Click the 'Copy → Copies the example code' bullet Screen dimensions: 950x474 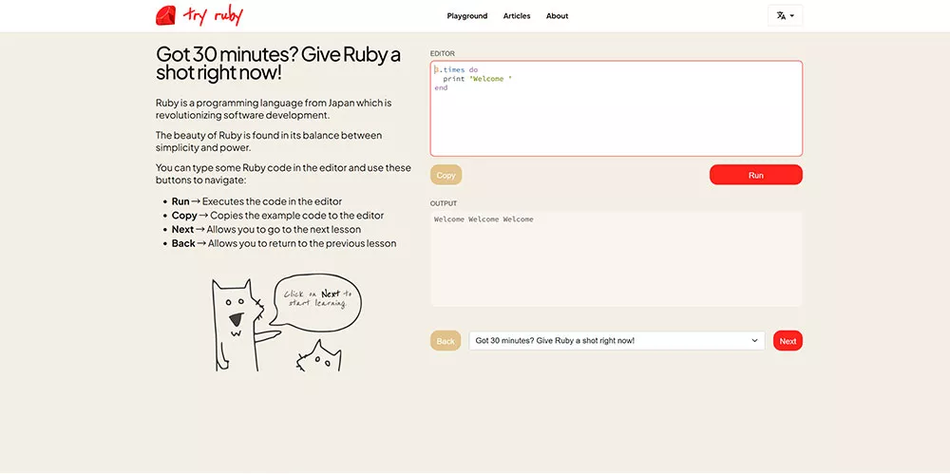click(277, 216)
